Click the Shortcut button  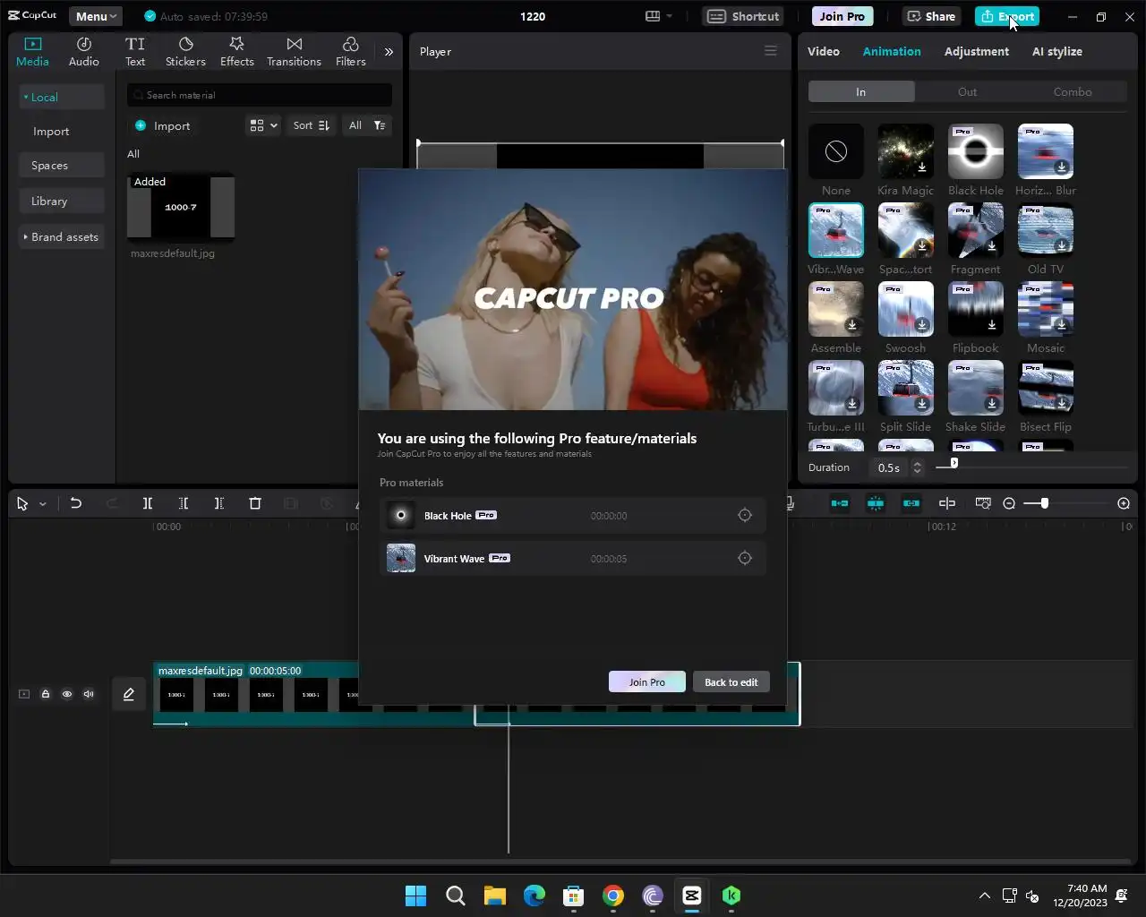point(743,16)
